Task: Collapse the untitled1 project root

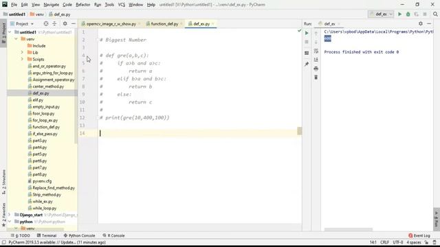Action: click(x=10, y=32)
